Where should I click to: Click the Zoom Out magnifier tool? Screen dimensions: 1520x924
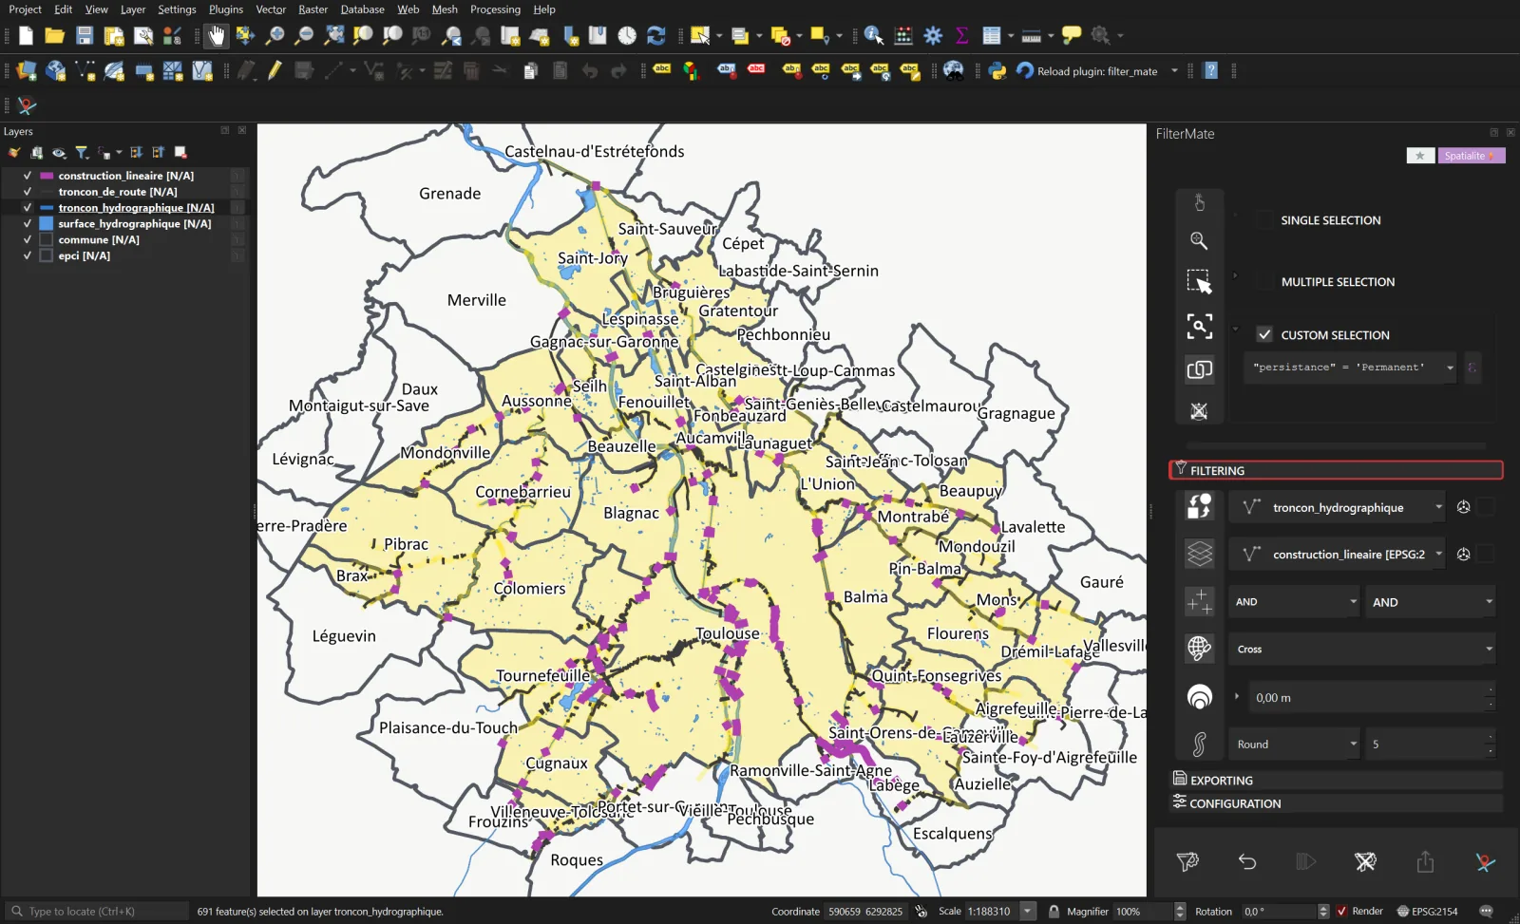click(304, 36)
